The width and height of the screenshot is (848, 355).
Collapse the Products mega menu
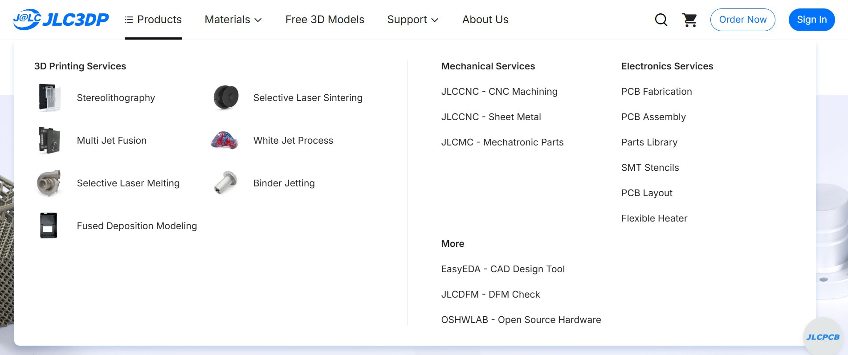tap(153, 20)
